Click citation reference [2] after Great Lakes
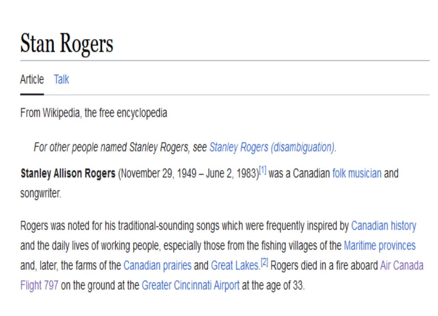The height and width of the screenshot is (316, 438). (x=264, y=263)
